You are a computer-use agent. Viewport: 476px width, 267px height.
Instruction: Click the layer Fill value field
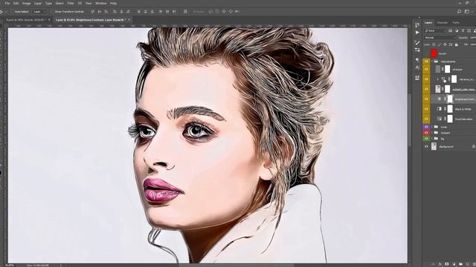click(x=473, y=44)
